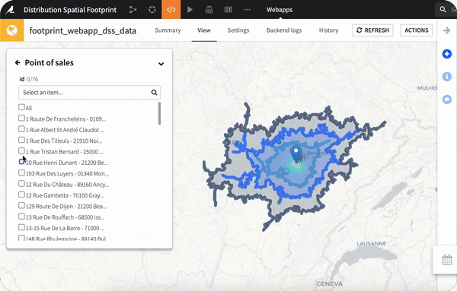Open the code menu icon highlighted orange
The image size is (457, 291).
coord(171,10)
